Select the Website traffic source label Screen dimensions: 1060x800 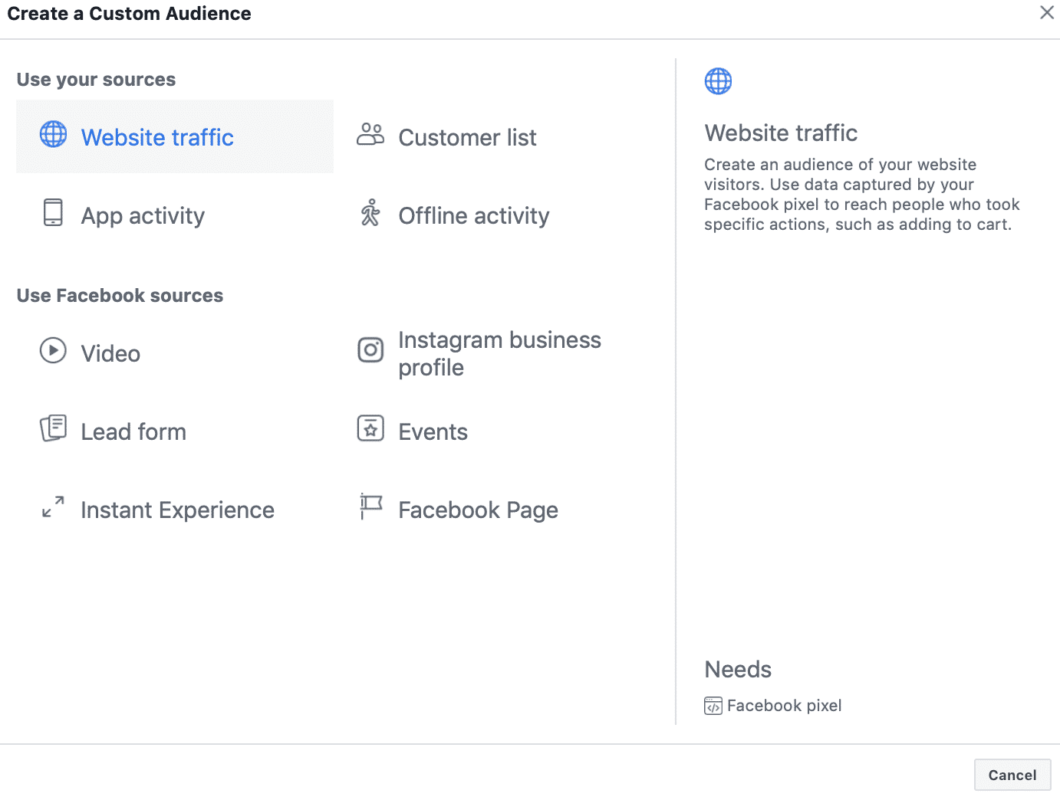point(157,137)
